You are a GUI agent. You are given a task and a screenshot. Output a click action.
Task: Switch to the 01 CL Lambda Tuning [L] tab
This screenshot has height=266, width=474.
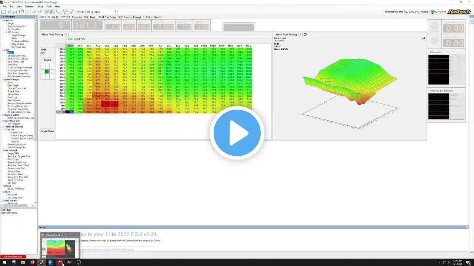click(131, 17)
